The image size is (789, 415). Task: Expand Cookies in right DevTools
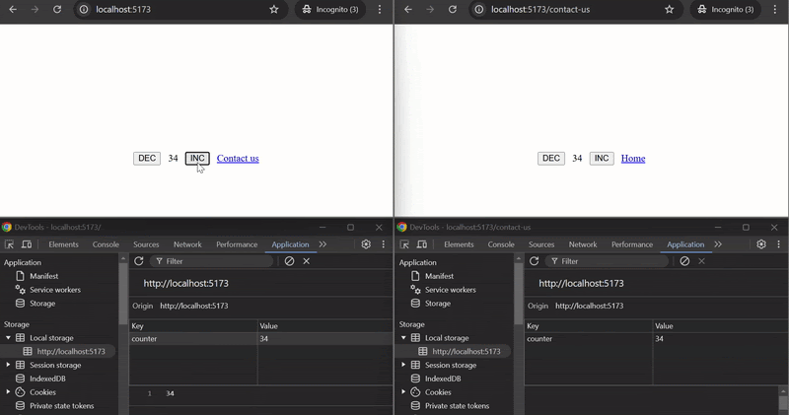(x=403, y=392)
